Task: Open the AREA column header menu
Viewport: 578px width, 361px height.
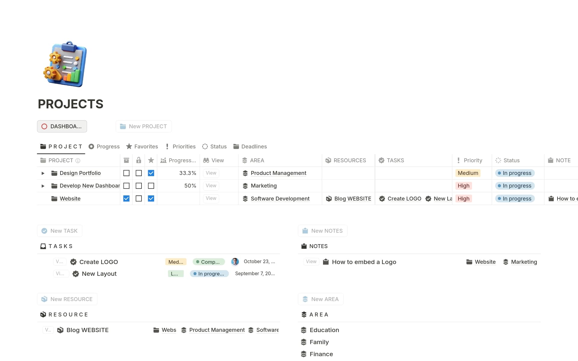Action: (x=280, y=160)
